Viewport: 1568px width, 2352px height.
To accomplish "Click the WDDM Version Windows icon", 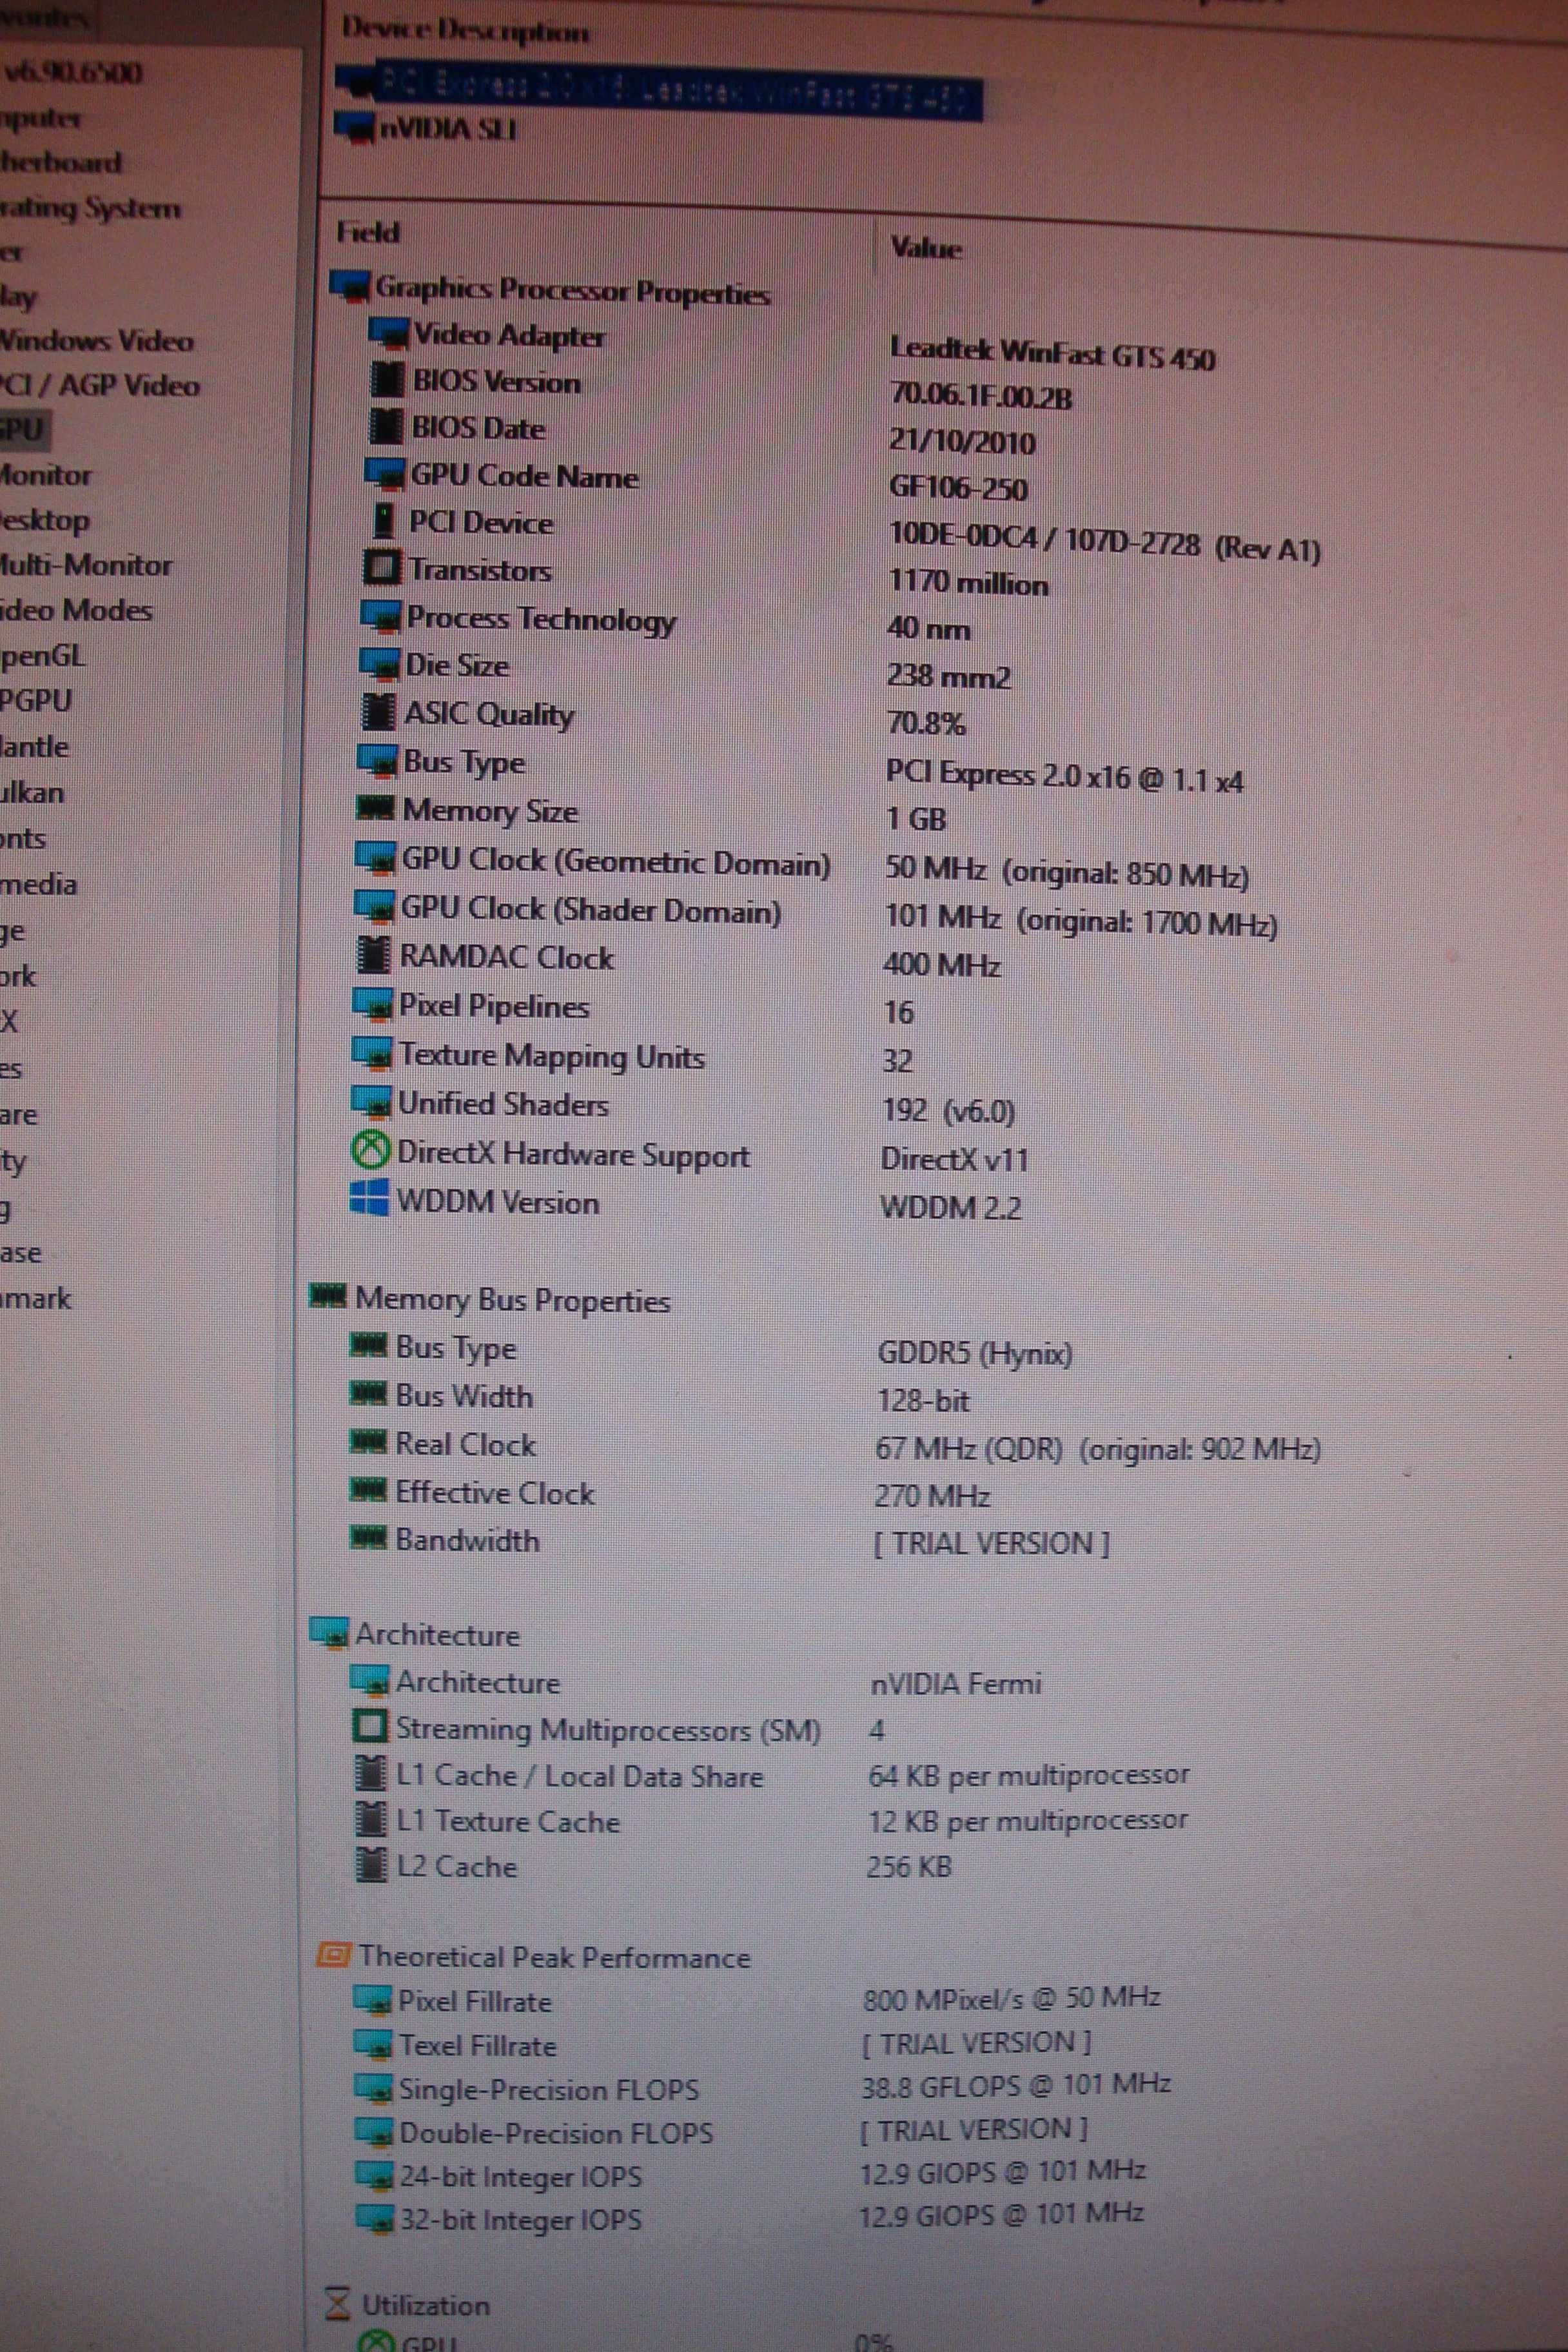I will pos(369,1197).
